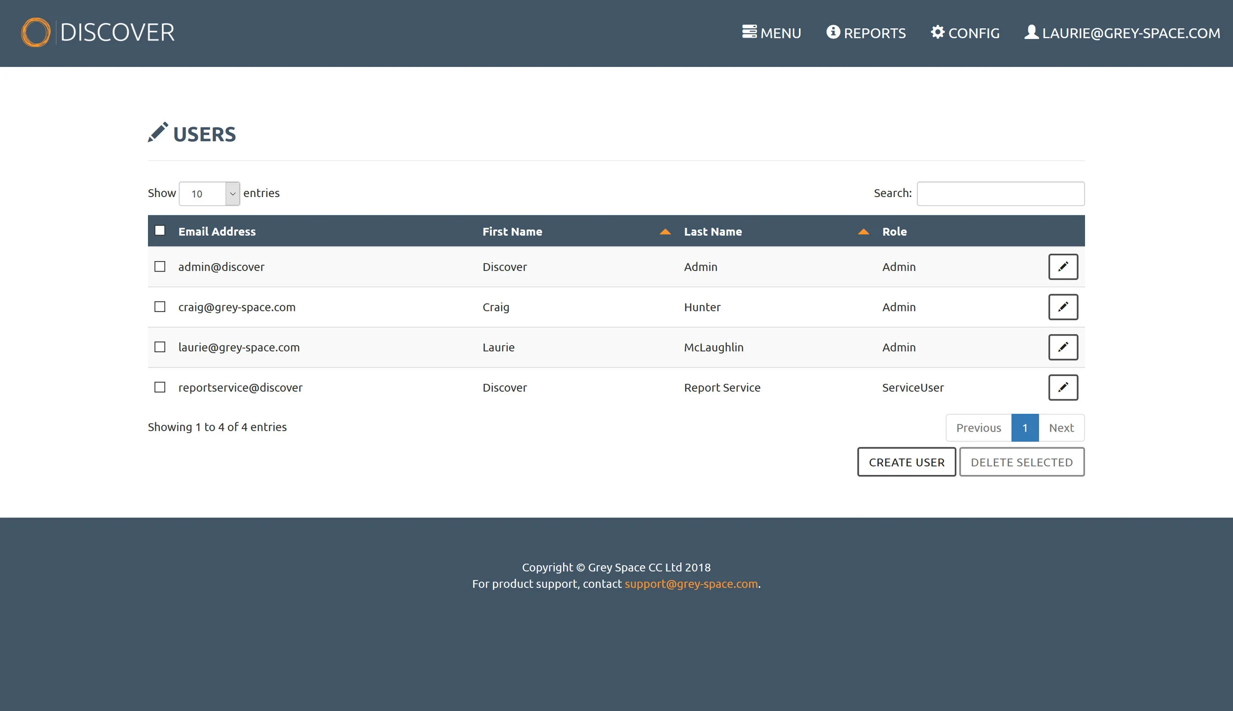
Task: Click the user silhouette icon in navbar
Action: pyautogui.click(x=1031, y=32)
